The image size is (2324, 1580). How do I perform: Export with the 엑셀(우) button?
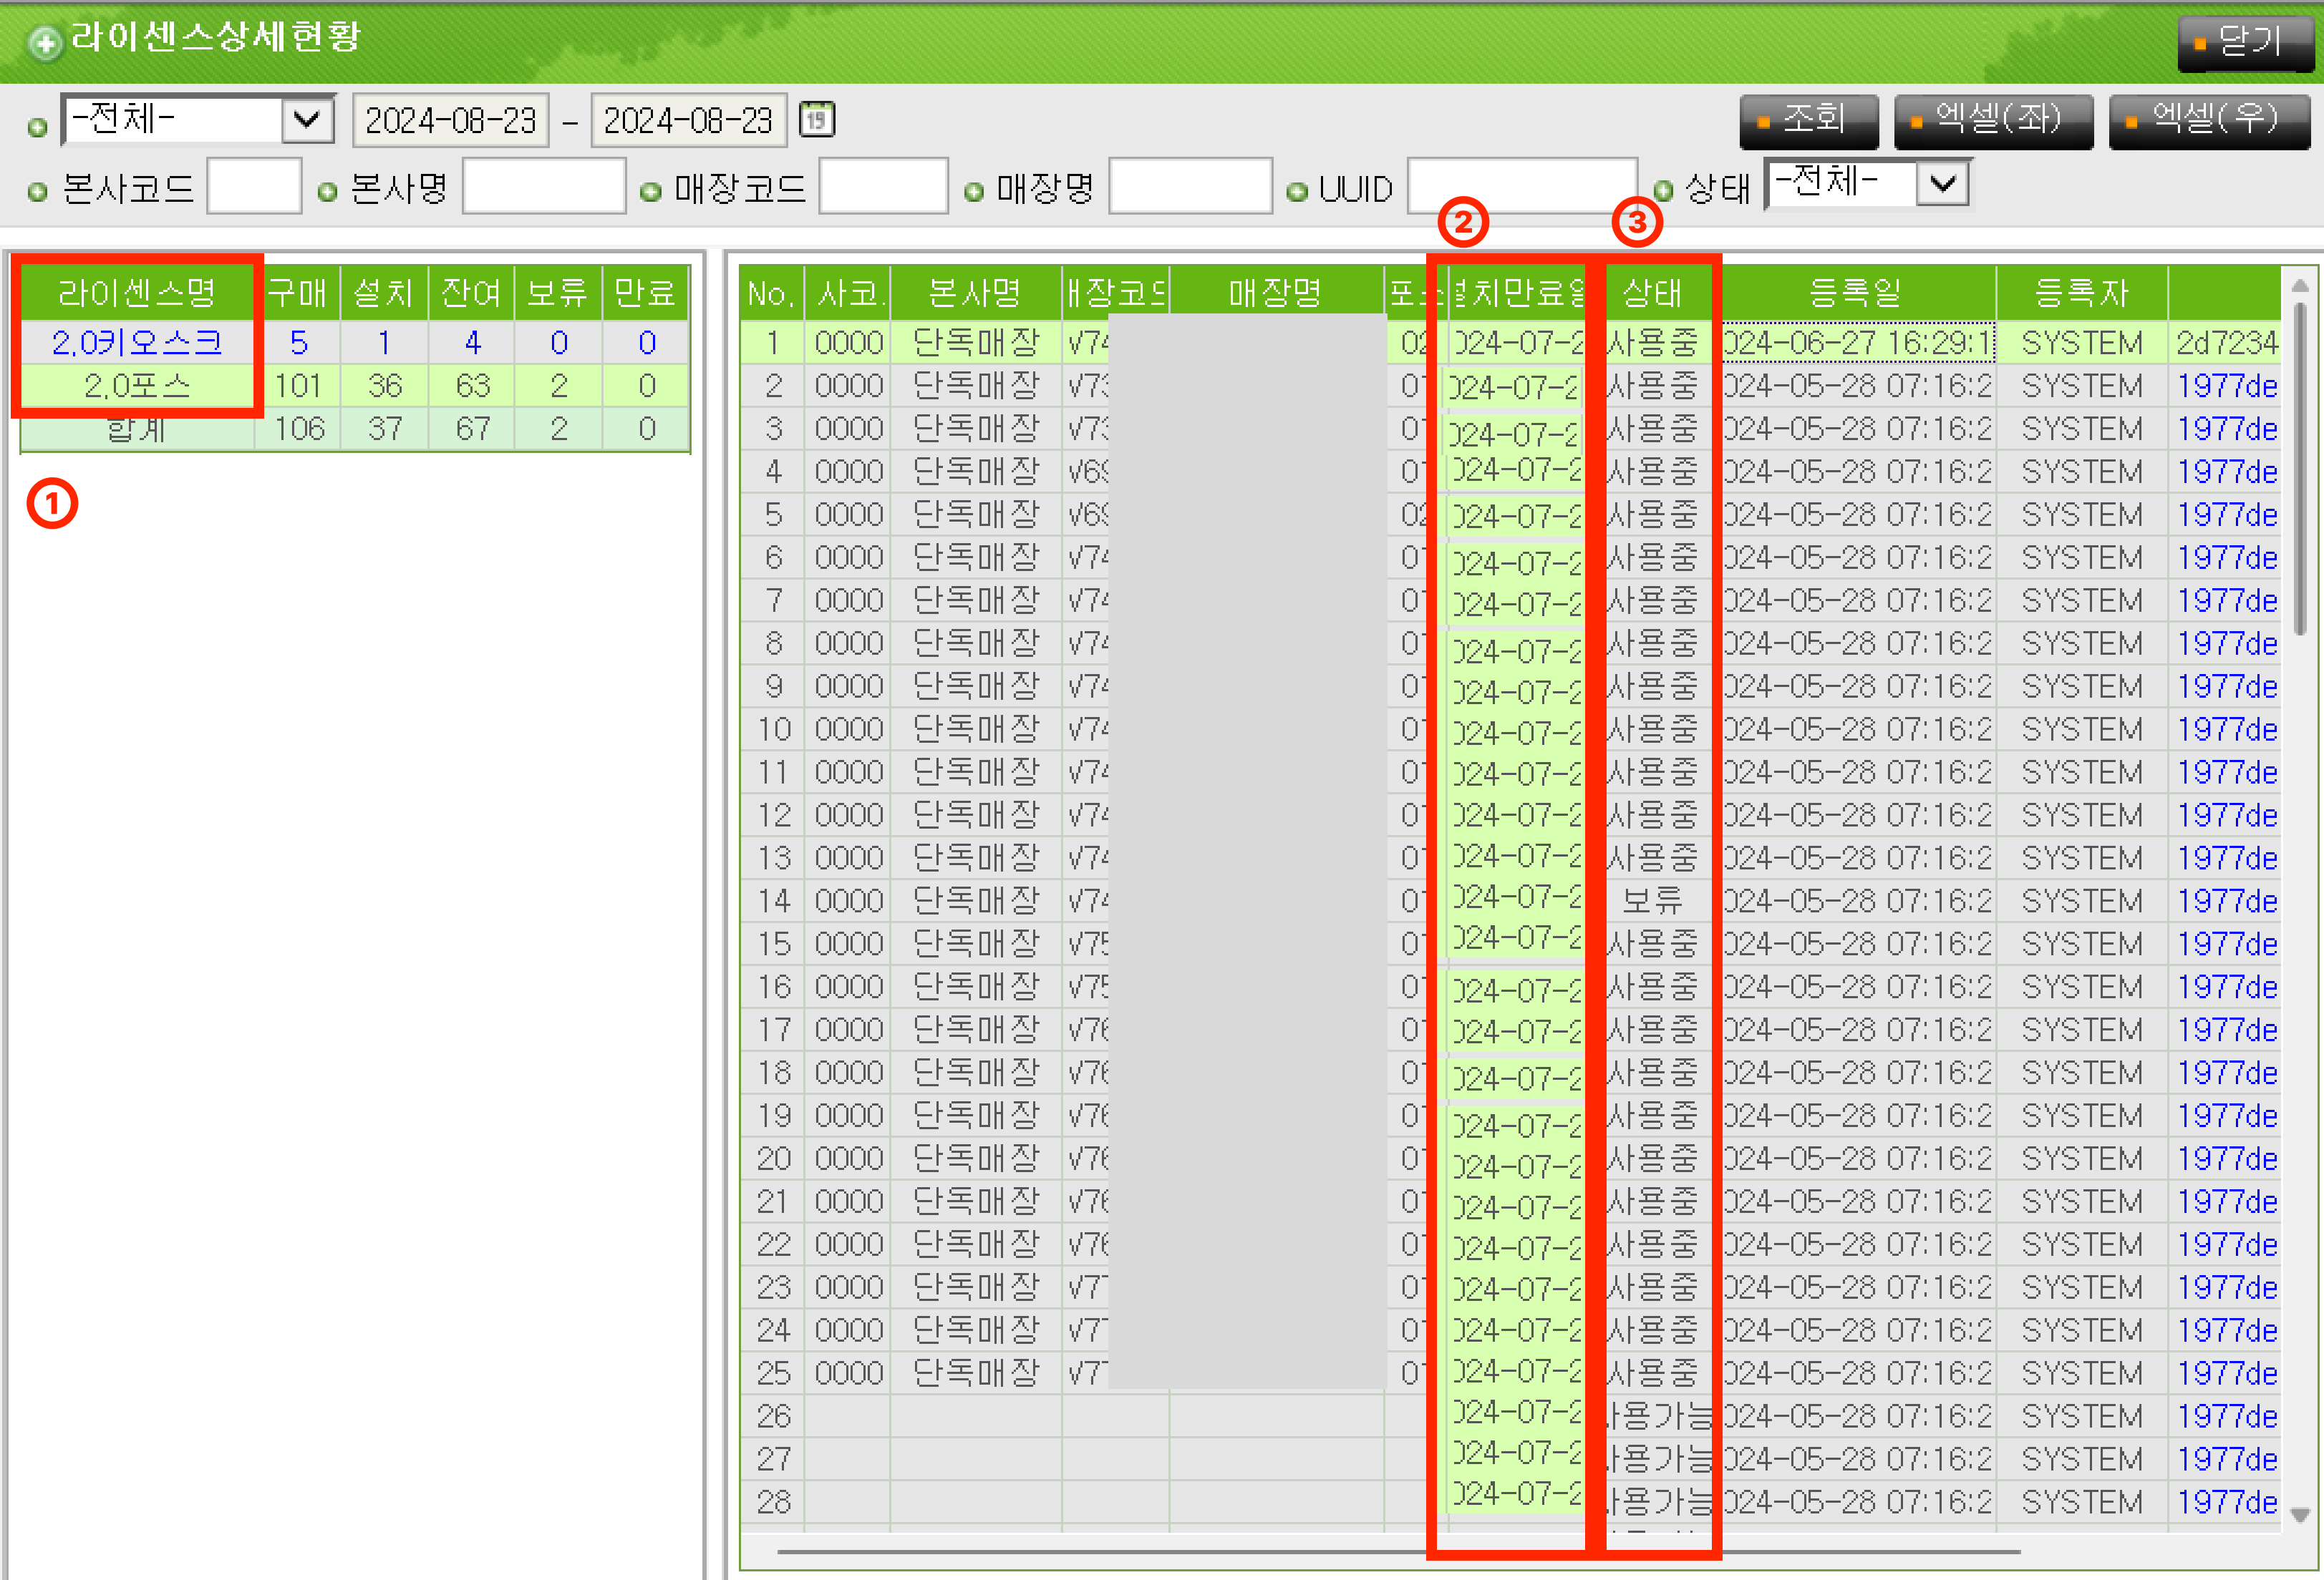(2208, 120)
